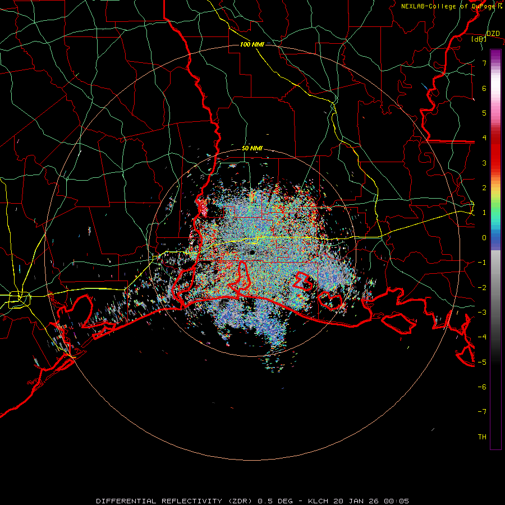Viewport: 505px width, 505px height.
Task: Click the 2 value on color scale
Action: (484, 188)
